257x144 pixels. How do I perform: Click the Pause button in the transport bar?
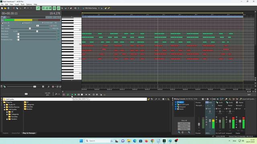(x=79, y=94)
